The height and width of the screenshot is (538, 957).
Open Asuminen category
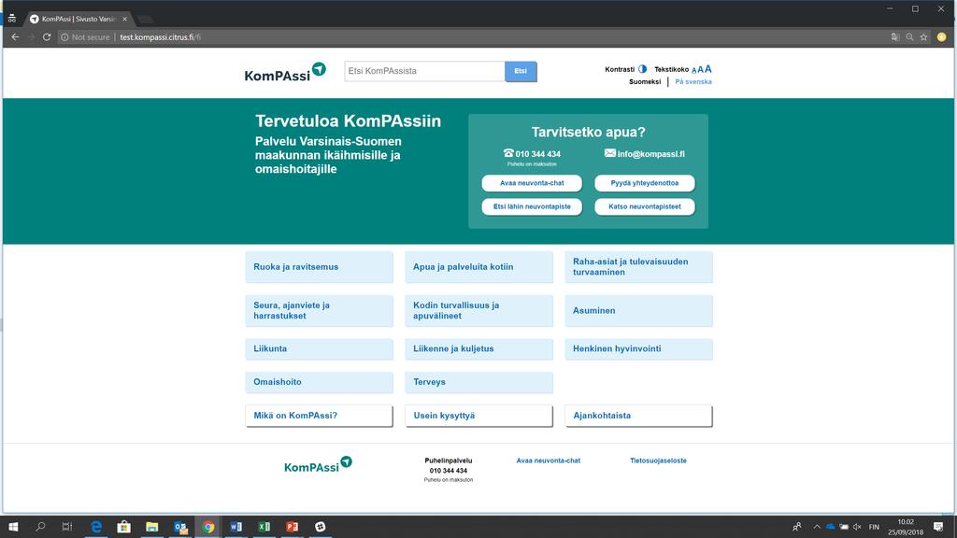tap(638, 310)
